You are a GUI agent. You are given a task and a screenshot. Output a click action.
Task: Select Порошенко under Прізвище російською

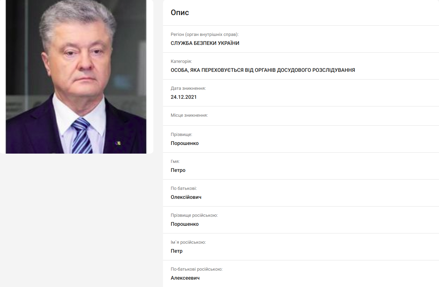coord(185,224)
